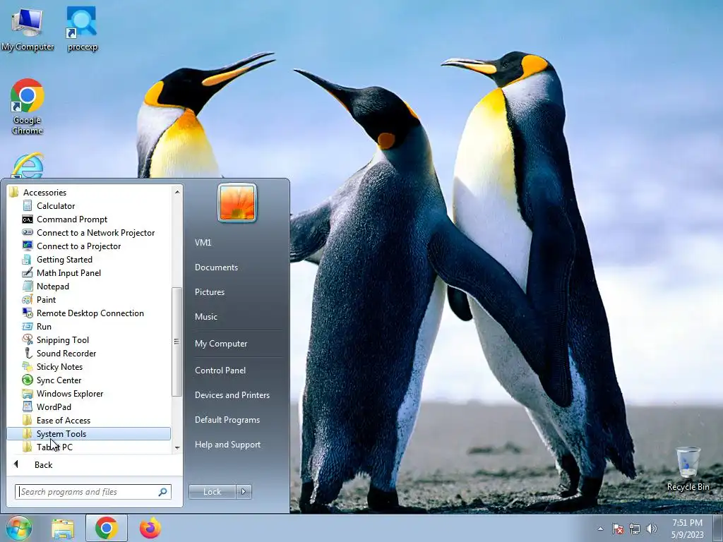
Task: Click the programs list scrollbar thumb
Action: pos(177,342)
